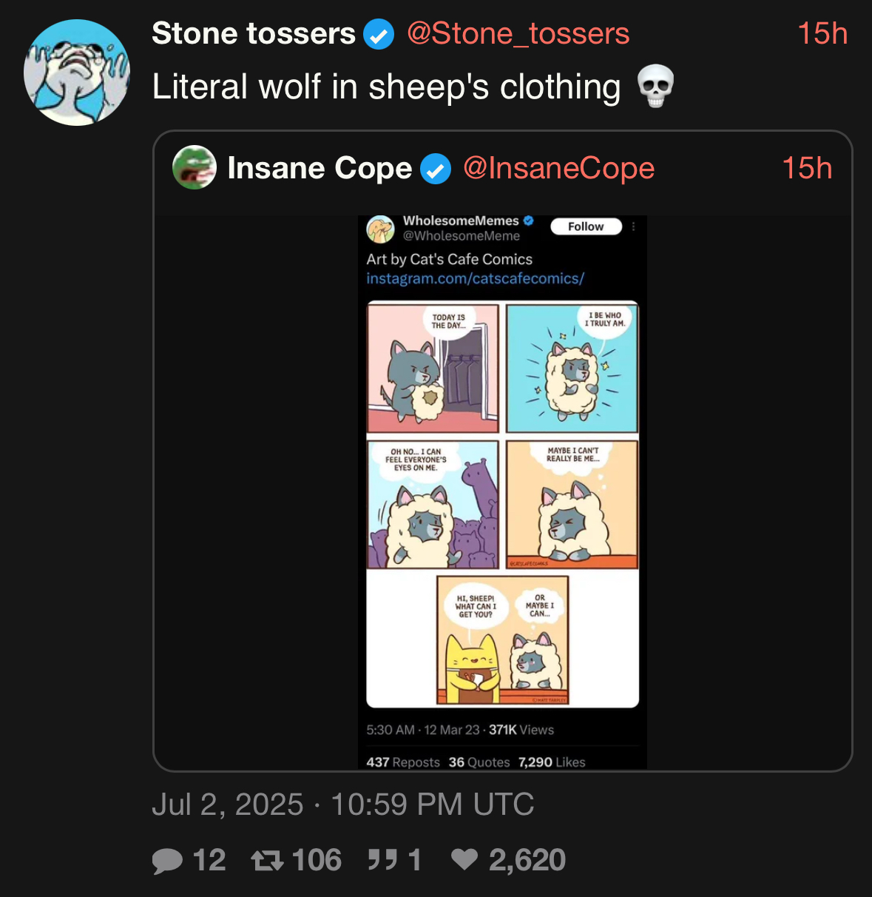
Task: Click the quoted tweet's 15h timestamp
Action: coord(807,169)
